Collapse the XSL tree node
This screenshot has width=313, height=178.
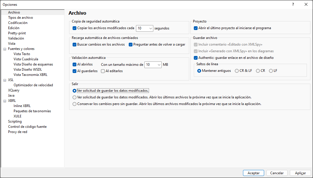coord(5,80)
